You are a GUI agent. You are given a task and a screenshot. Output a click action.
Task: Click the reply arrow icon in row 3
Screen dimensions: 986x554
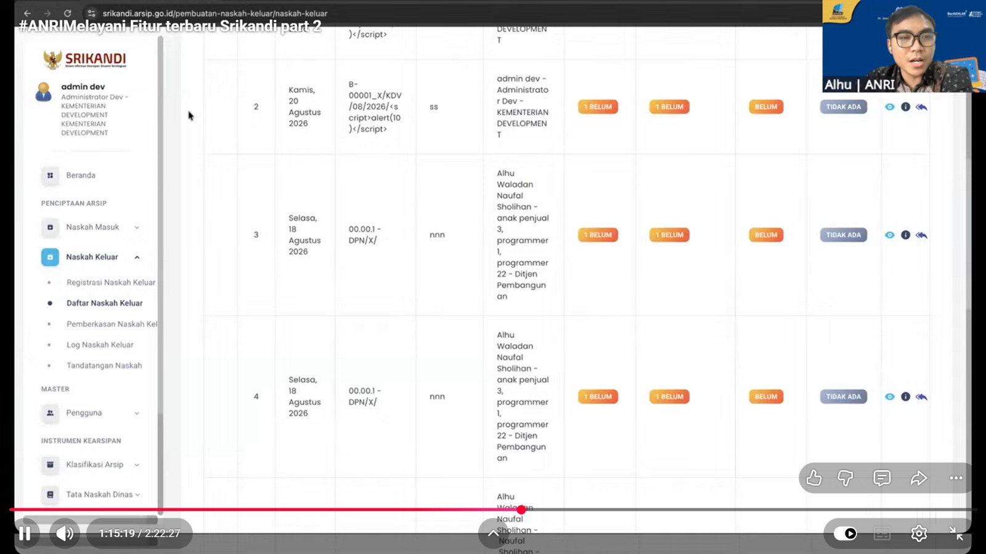921,235
